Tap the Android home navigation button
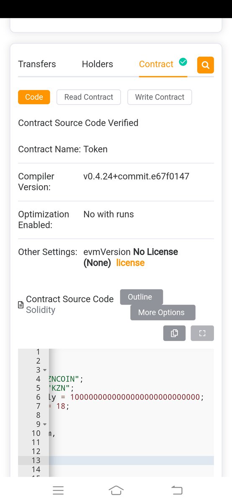The image size is (232, 504). pyautogui.click(x=116, y=490)
